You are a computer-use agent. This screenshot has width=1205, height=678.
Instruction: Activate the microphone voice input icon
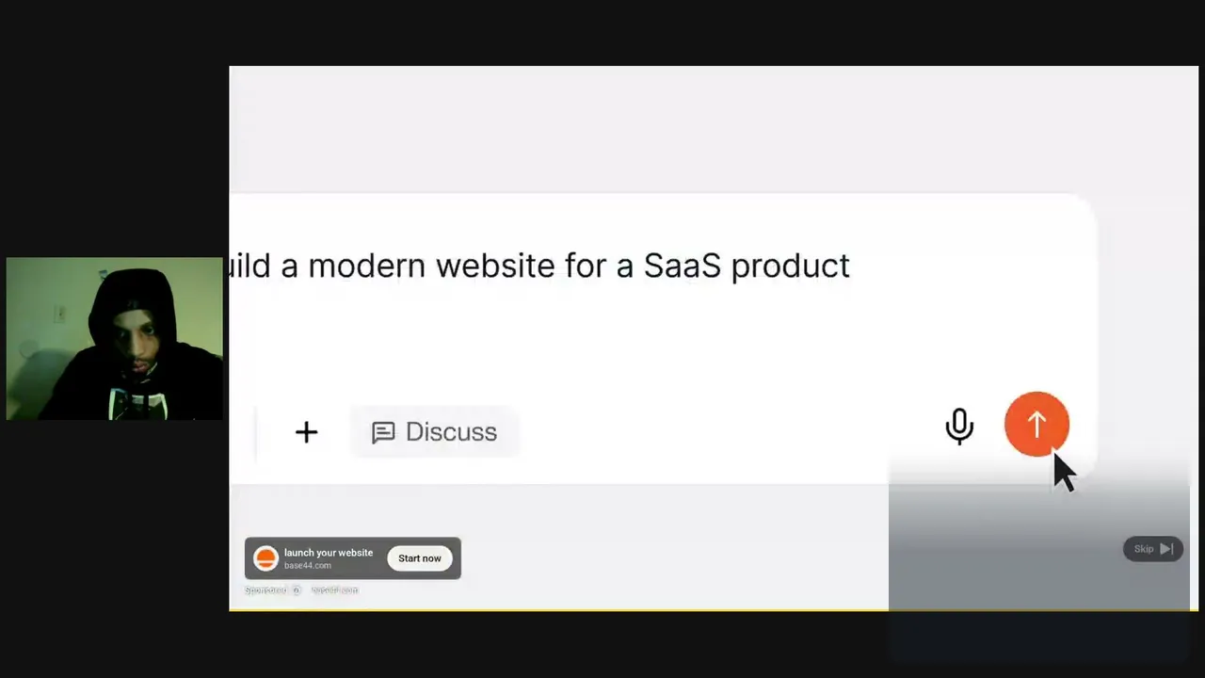pos(959,427)
